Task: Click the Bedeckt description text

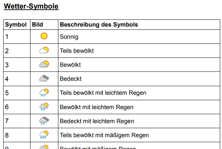Action: 71,79
